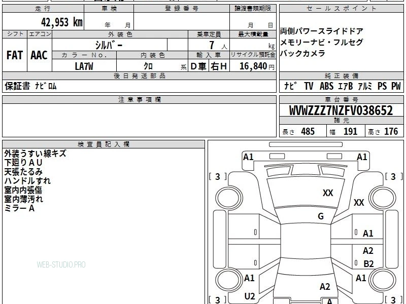Select the 両側パワースライドドア sales point
Screen dimensions: 406x304
pyautogui.click(x=322, y=31)
